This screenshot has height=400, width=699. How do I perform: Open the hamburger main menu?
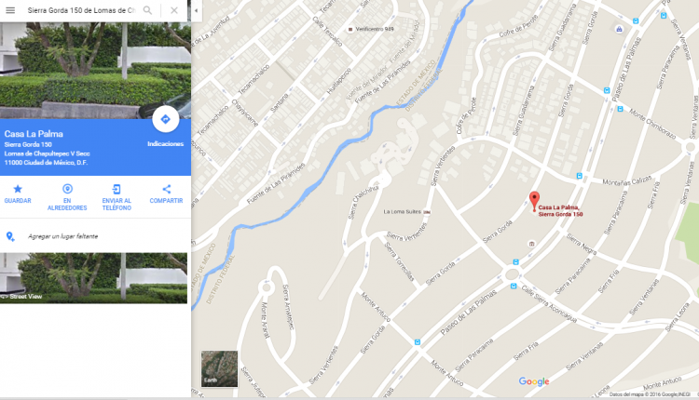(x=10, y=10)
